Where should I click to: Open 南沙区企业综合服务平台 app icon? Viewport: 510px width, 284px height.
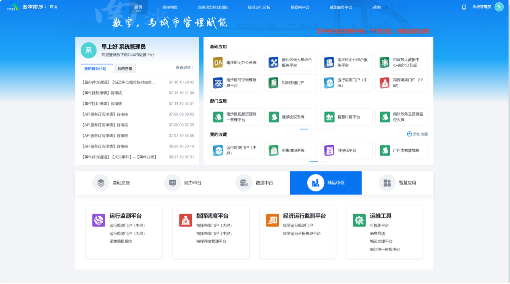tap(329, 62)
